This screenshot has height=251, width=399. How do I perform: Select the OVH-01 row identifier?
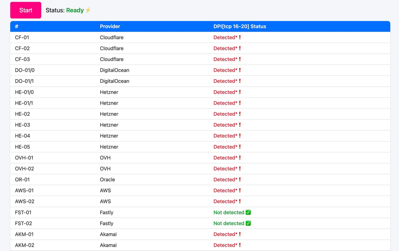pyautogui.click(x=24, y=158)
